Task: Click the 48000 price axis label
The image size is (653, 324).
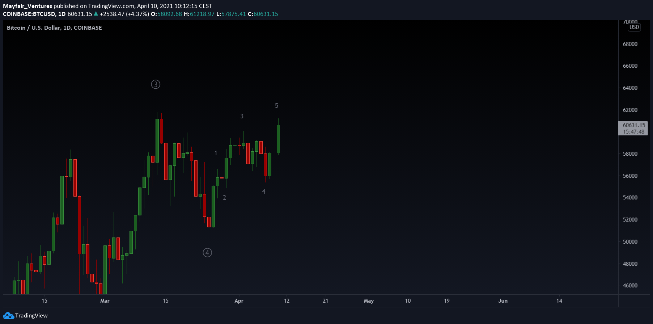Action: (x=630, y=264)
